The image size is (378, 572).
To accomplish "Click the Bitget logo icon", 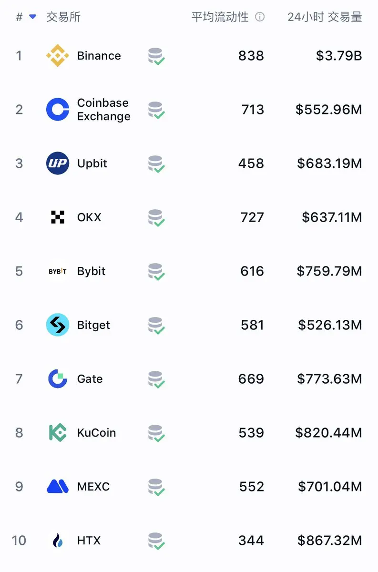I will 58,325.
